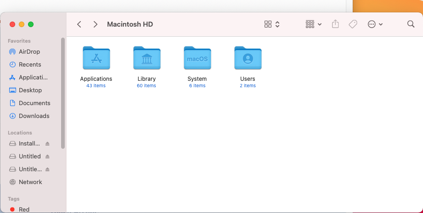Eject the Untitle... volume
Screen dimensions: 423x213
(47, 169)
